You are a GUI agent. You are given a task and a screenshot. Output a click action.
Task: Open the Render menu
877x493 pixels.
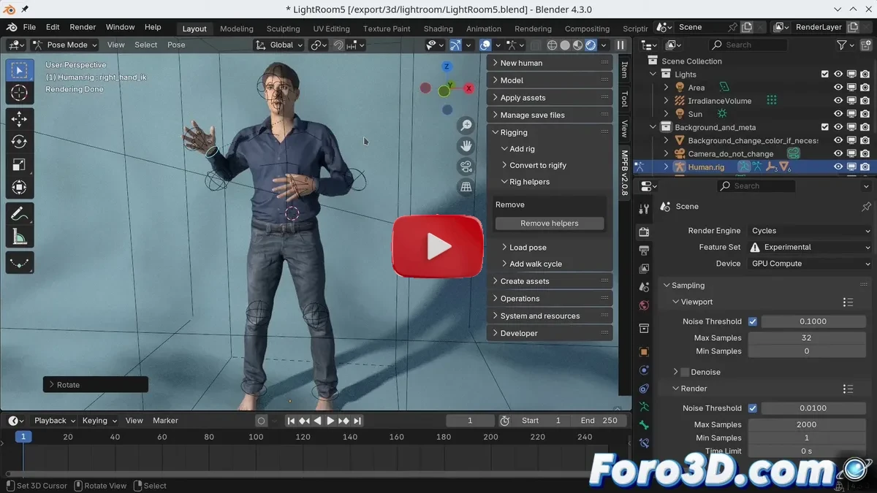point(83,27)
